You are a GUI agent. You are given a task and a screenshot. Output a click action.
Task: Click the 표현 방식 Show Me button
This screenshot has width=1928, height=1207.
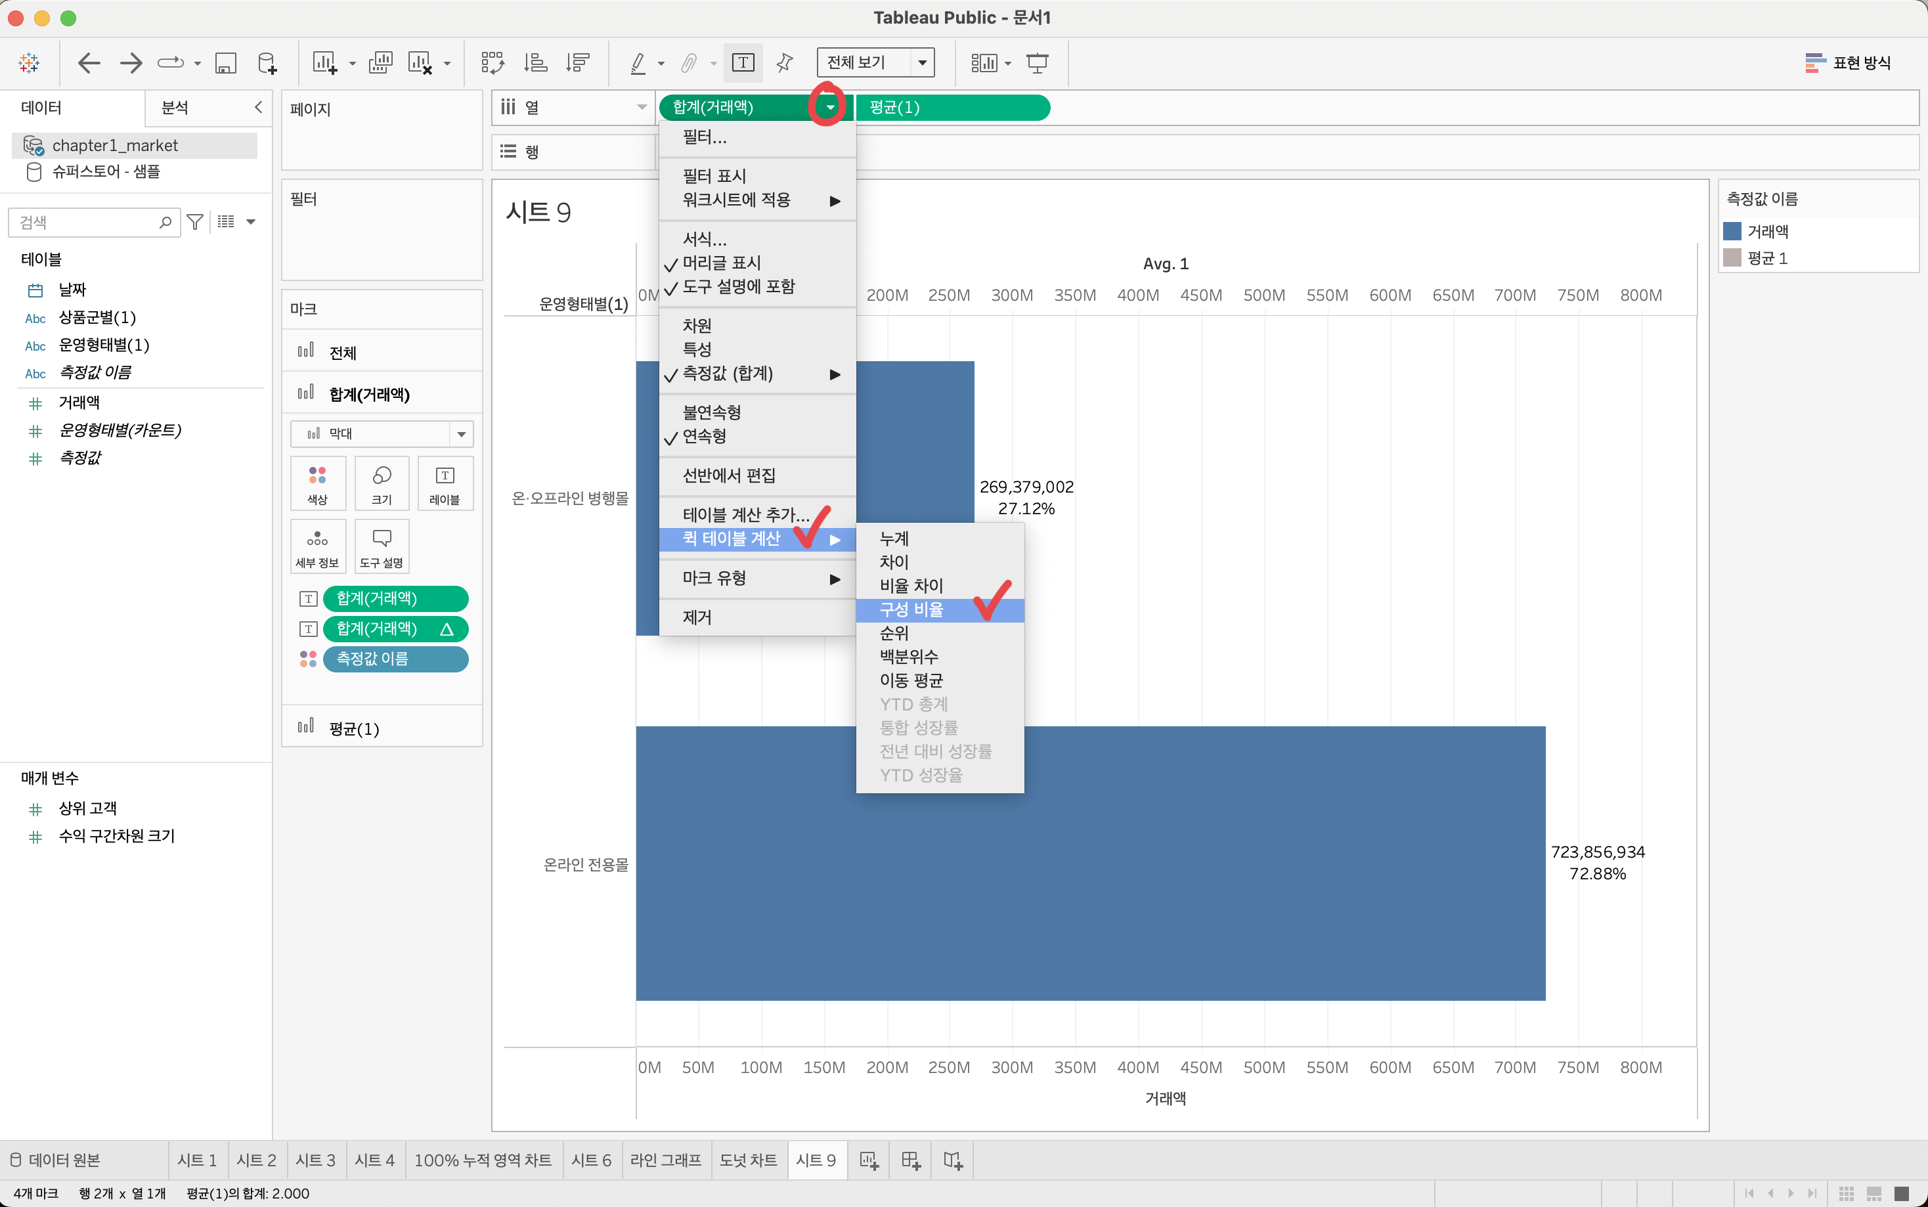point(1847,62)
